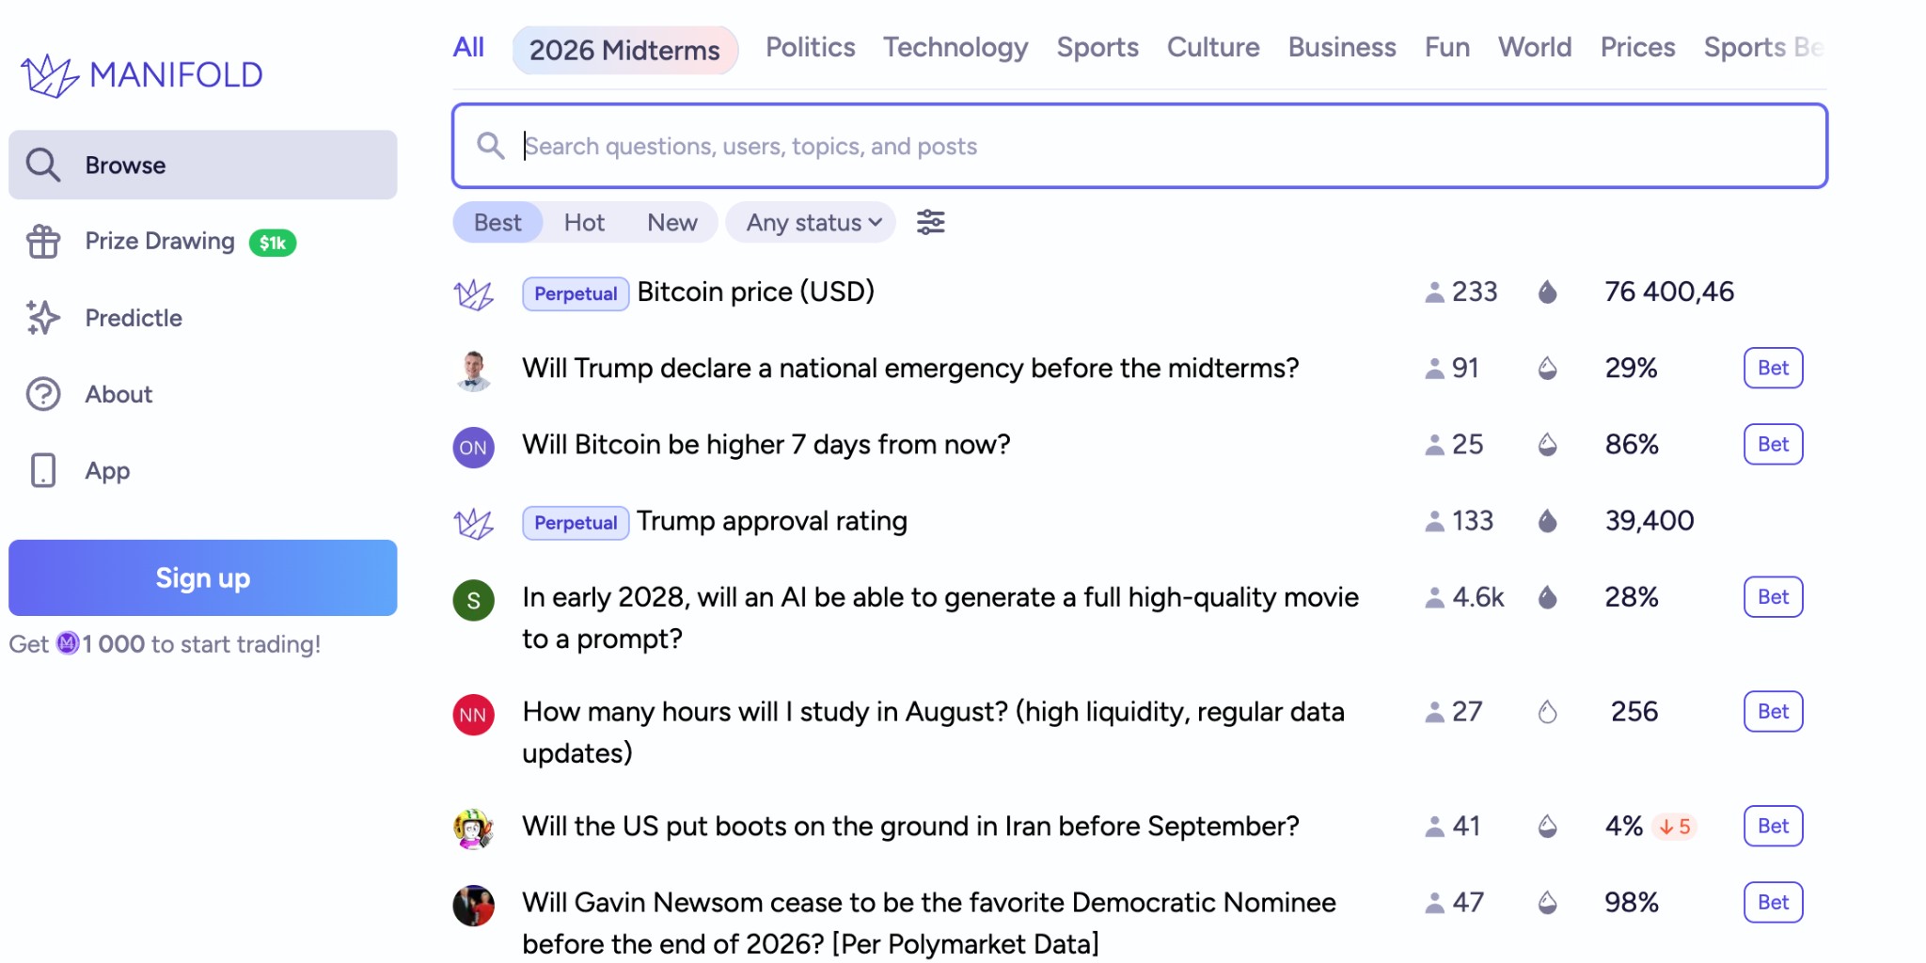Viewport: 1926px width, 963px height.
Task: Click the Sign up button
Action: pyautogui.click(x=203, y=577)
